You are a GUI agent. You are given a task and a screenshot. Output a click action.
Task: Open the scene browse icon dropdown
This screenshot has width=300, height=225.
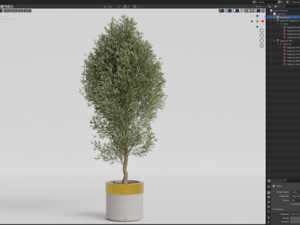click(x=254, y=2)
